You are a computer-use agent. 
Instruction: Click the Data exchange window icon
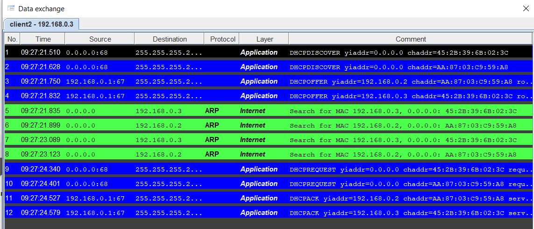pos(11,8)
